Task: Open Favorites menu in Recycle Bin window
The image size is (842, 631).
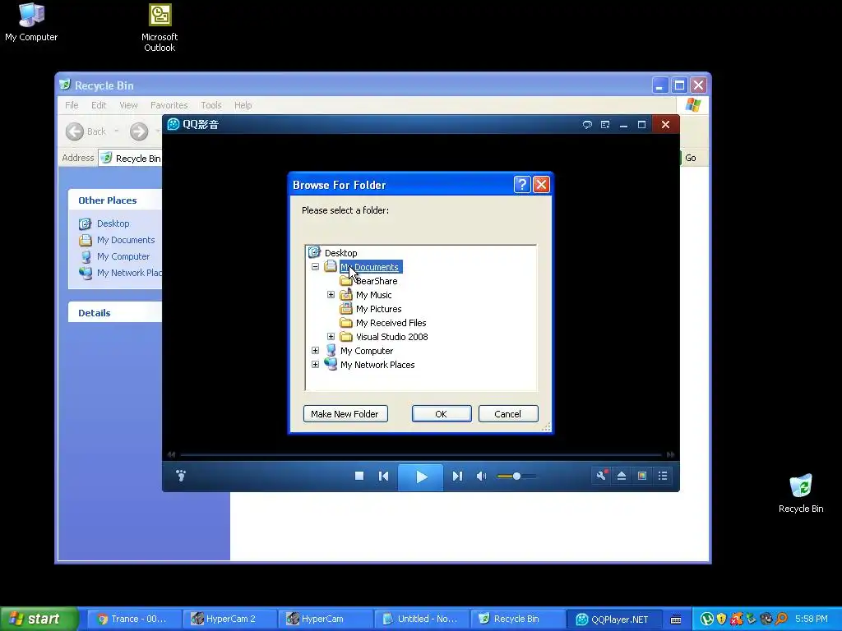Action: pyautogui.click(x=169, y=105)
